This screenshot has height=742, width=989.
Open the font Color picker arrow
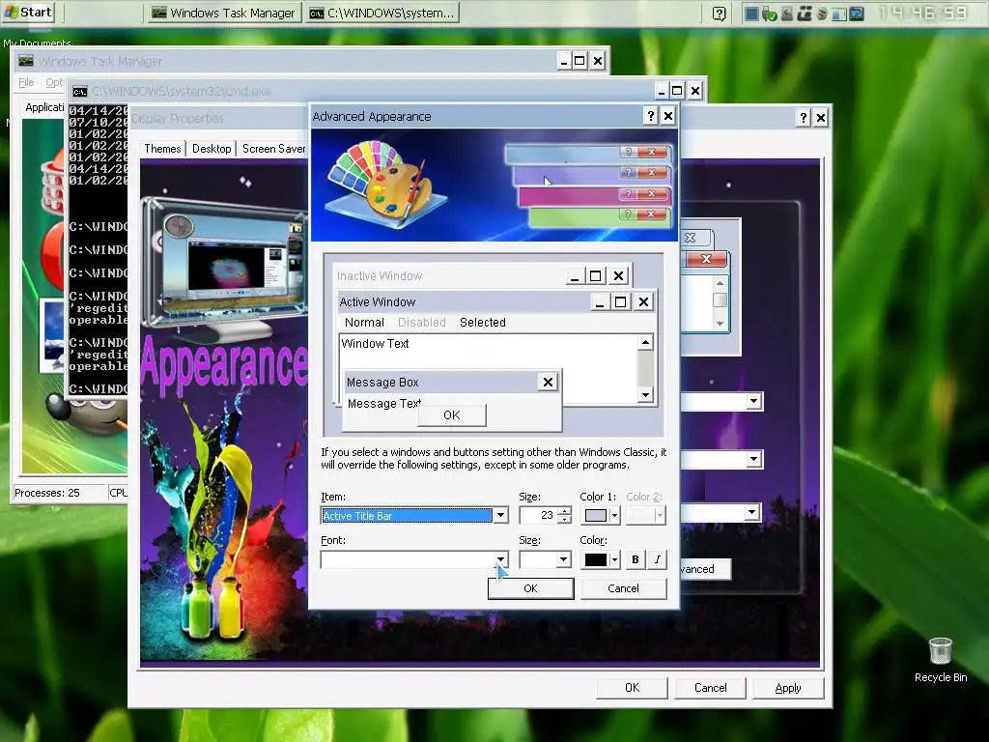614,559
